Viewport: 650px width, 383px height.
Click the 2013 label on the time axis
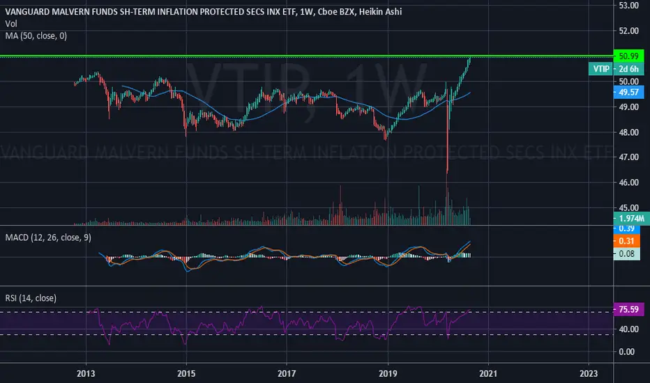click(x=86, y=373)
